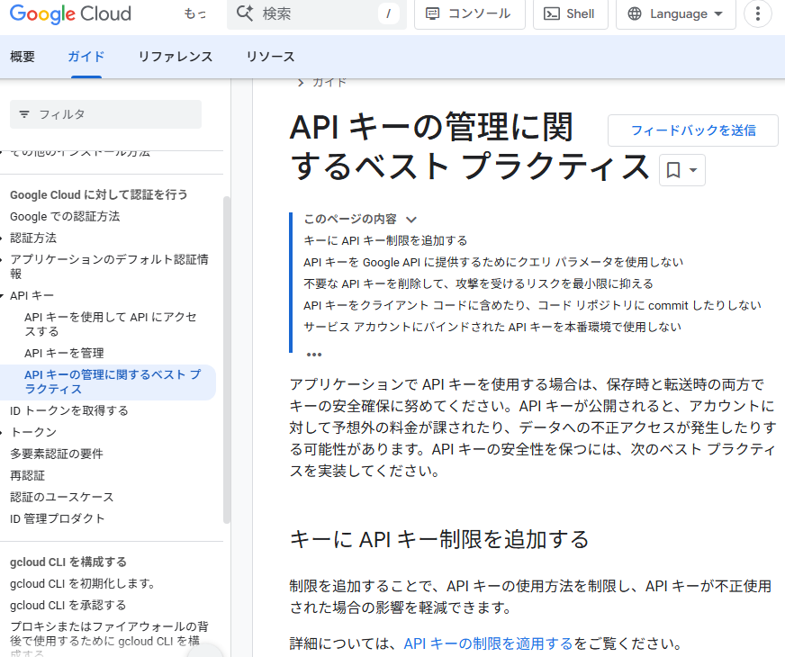785x657 pixels.
Task: Click フィードバックを送信 button
Action: tap(693, 130)
